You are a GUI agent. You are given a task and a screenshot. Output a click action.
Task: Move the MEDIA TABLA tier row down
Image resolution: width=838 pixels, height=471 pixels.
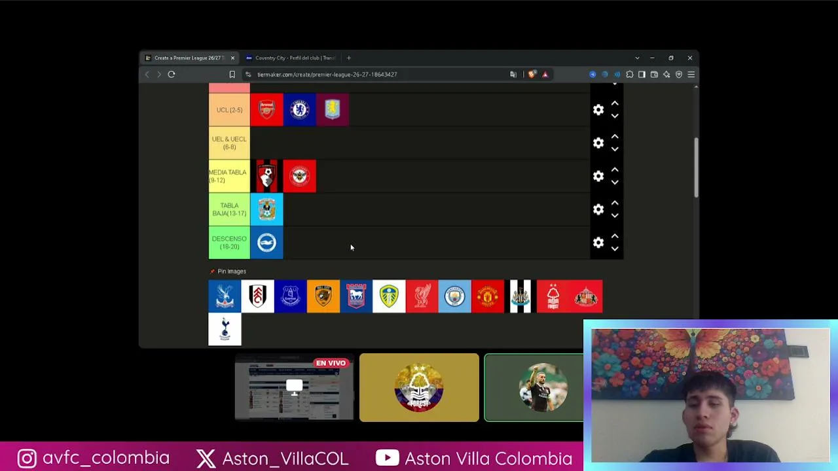tap(615, 183)
